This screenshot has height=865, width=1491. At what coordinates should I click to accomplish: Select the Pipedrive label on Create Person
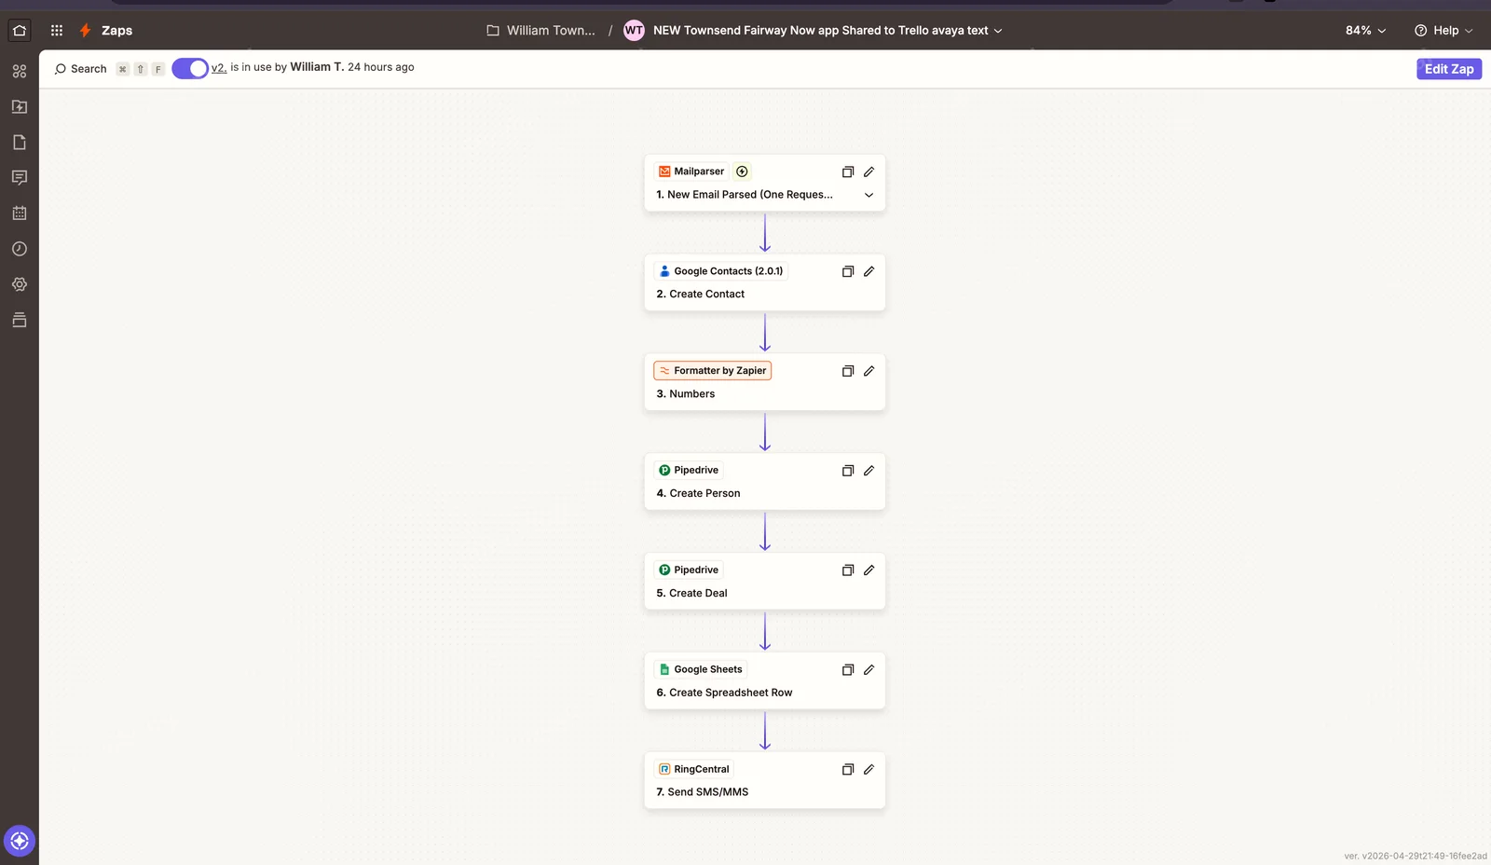click(689, 471)
